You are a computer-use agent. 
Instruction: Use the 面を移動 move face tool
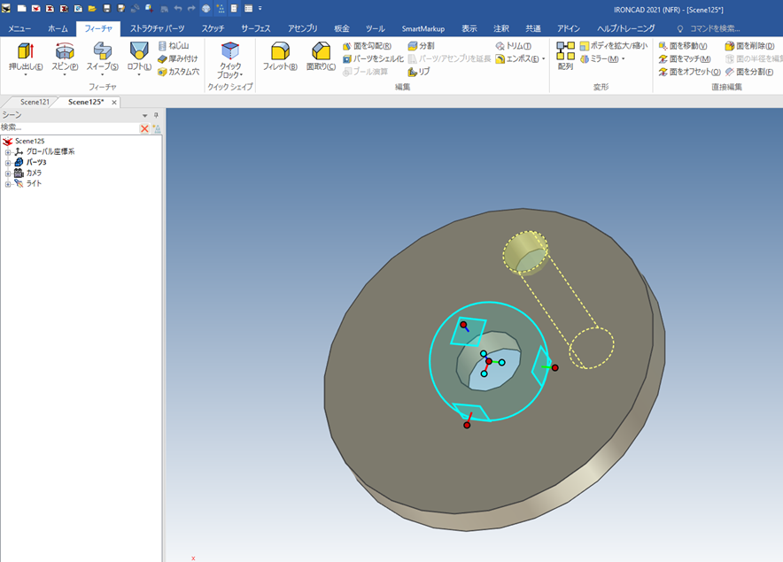pos(683,46)
